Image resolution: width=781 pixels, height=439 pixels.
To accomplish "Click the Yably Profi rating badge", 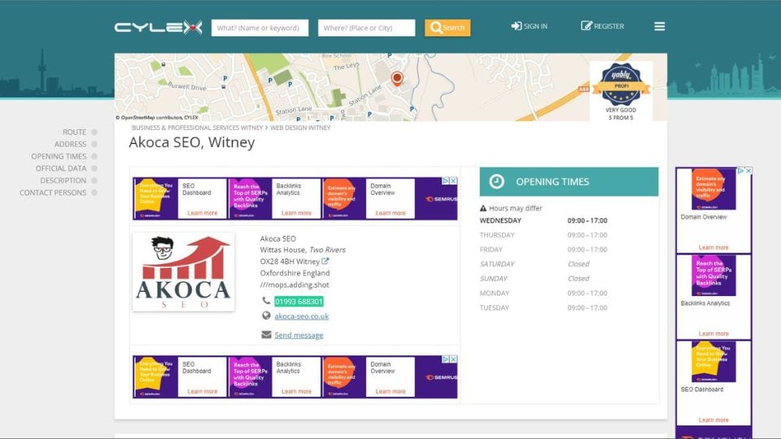I will point(621,85).
